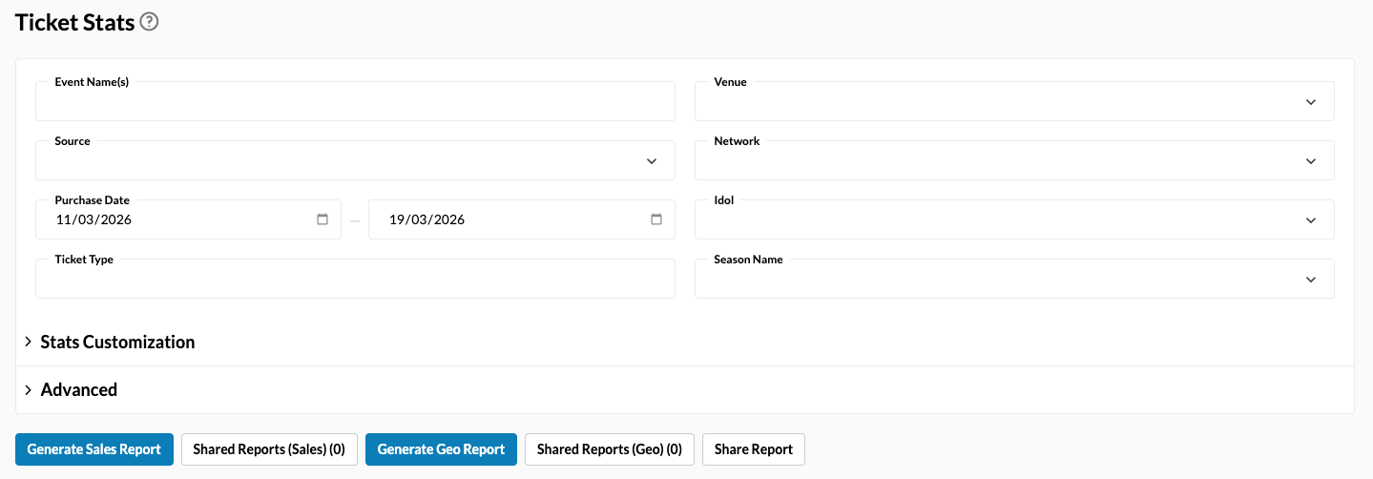Focus the Event Name(s) input field
The image size is (1373, 479).
pyautogui.click(x=354, y=102)
